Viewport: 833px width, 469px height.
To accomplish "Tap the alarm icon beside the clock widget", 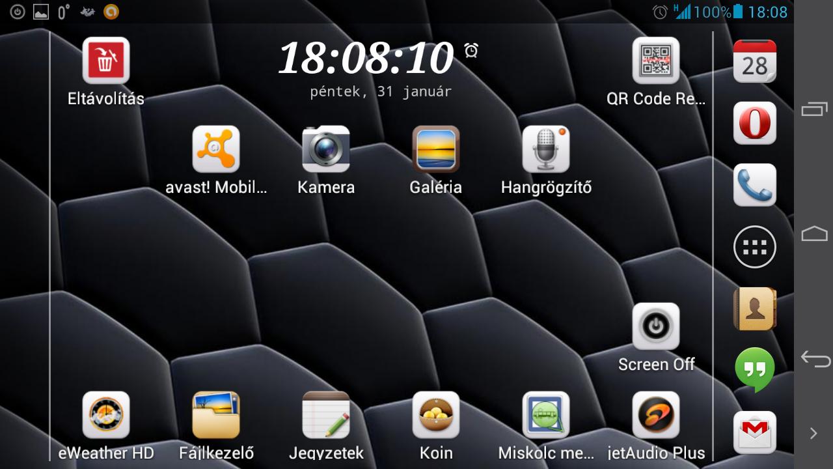I will point(471,50).
